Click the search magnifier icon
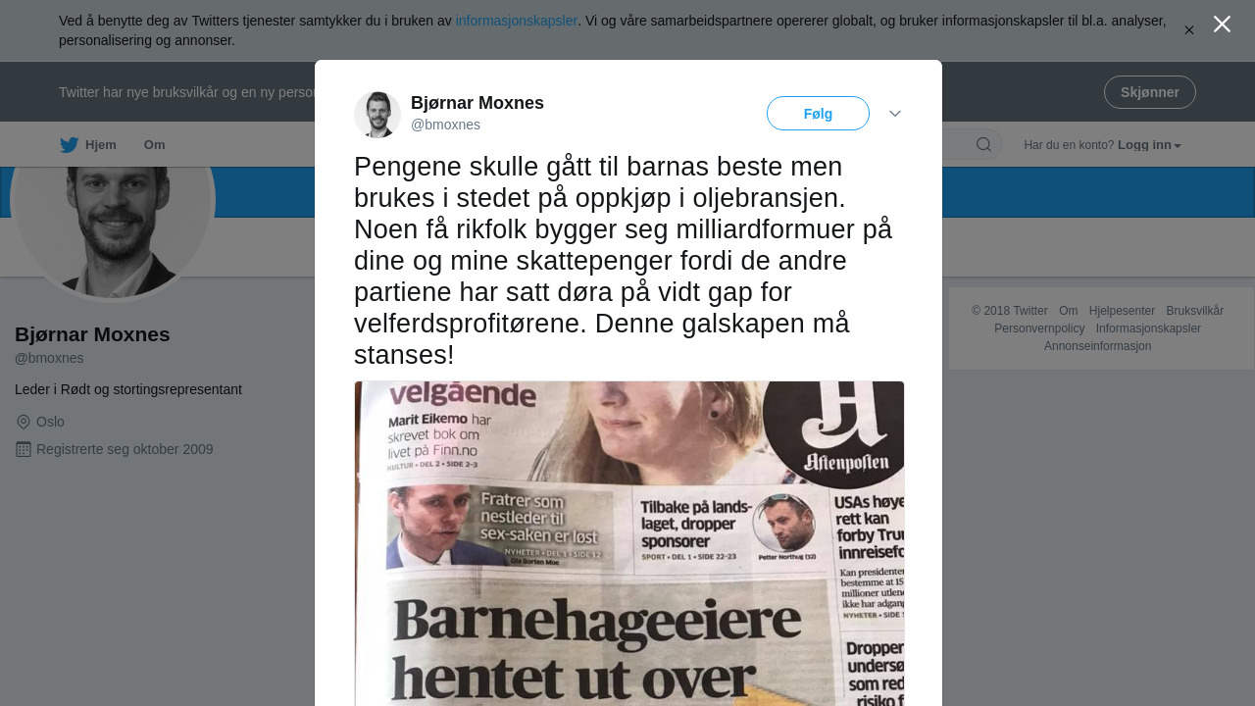 click(983, 145)
